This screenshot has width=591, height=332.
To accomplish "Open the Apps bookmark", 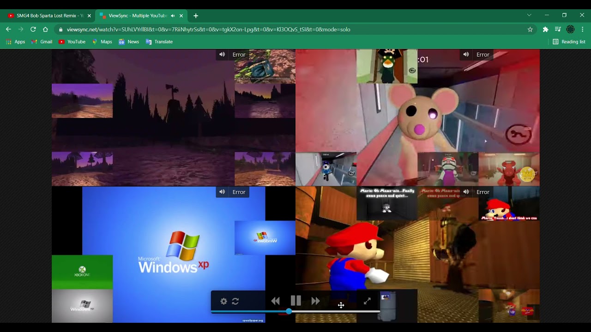I will (x=15, y=41).
